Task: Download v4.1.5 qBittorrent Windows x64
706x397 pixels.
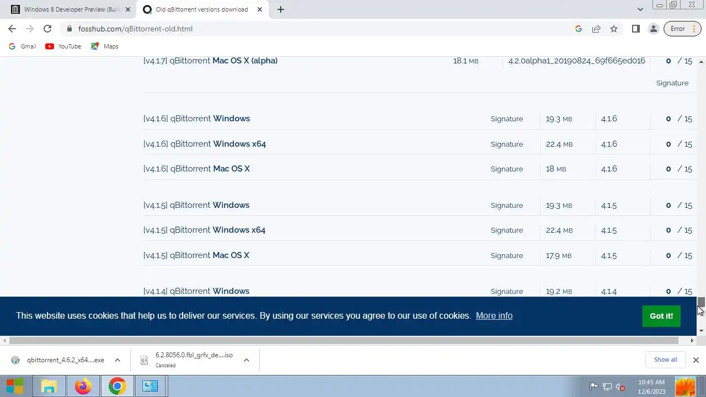Action: pos(204,230)
